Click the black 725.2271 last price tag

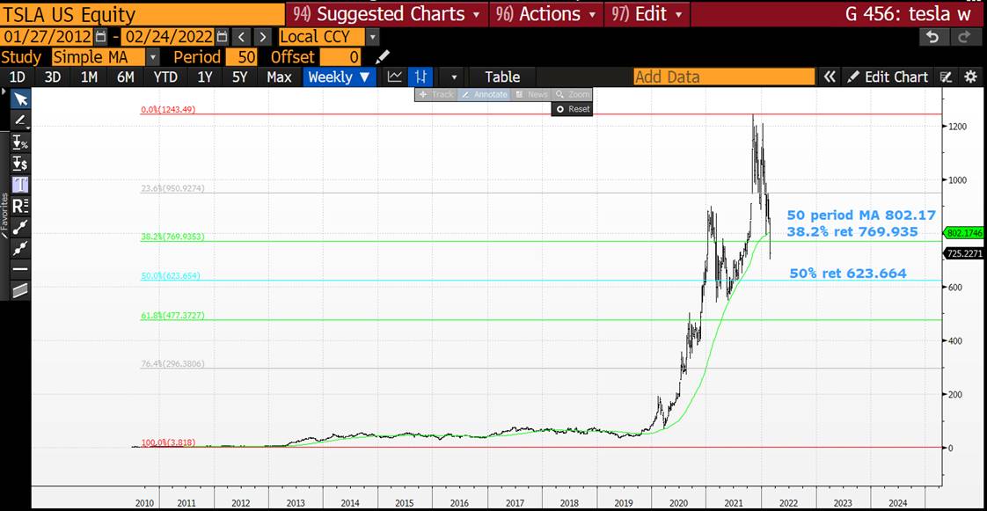(x=964, y=253)
